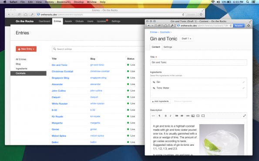Insert image using the editor image icon

(193, 116)
